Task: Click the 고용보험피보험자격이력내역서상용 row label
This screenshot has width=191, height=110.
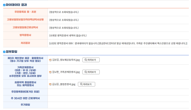Action: (25, 20)
